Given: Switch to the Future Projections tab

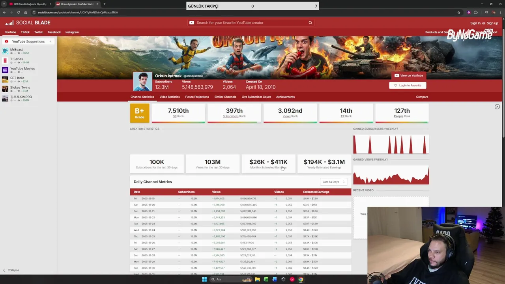Looking at the screenshot, I should click(x=197, y=97).
